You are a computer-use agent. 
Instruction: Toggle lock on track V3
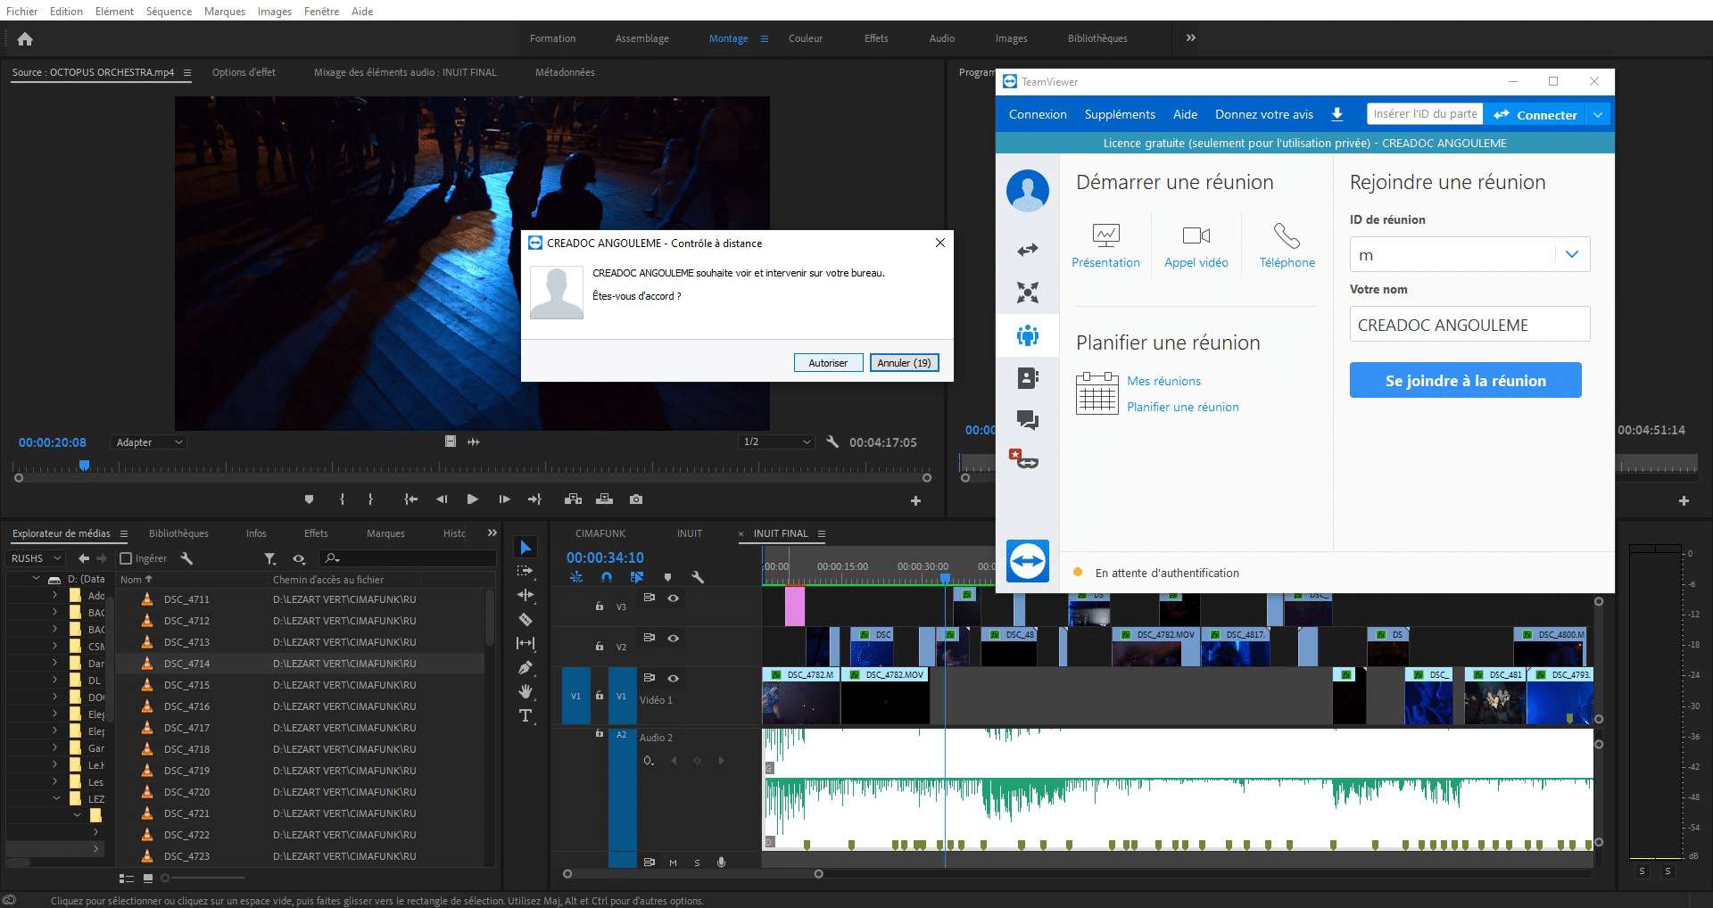point(600,607)
